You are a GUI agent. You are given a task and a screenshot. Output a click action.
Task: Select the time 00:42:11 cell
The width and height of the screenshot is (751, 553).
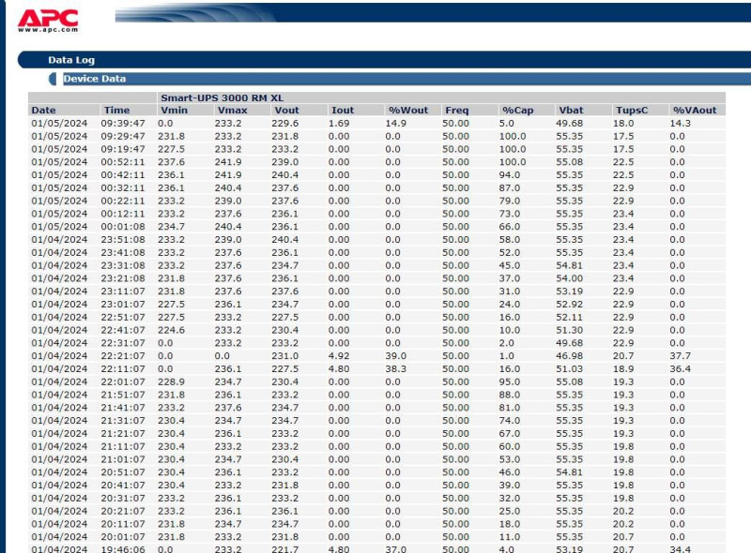tap(123, 175)
